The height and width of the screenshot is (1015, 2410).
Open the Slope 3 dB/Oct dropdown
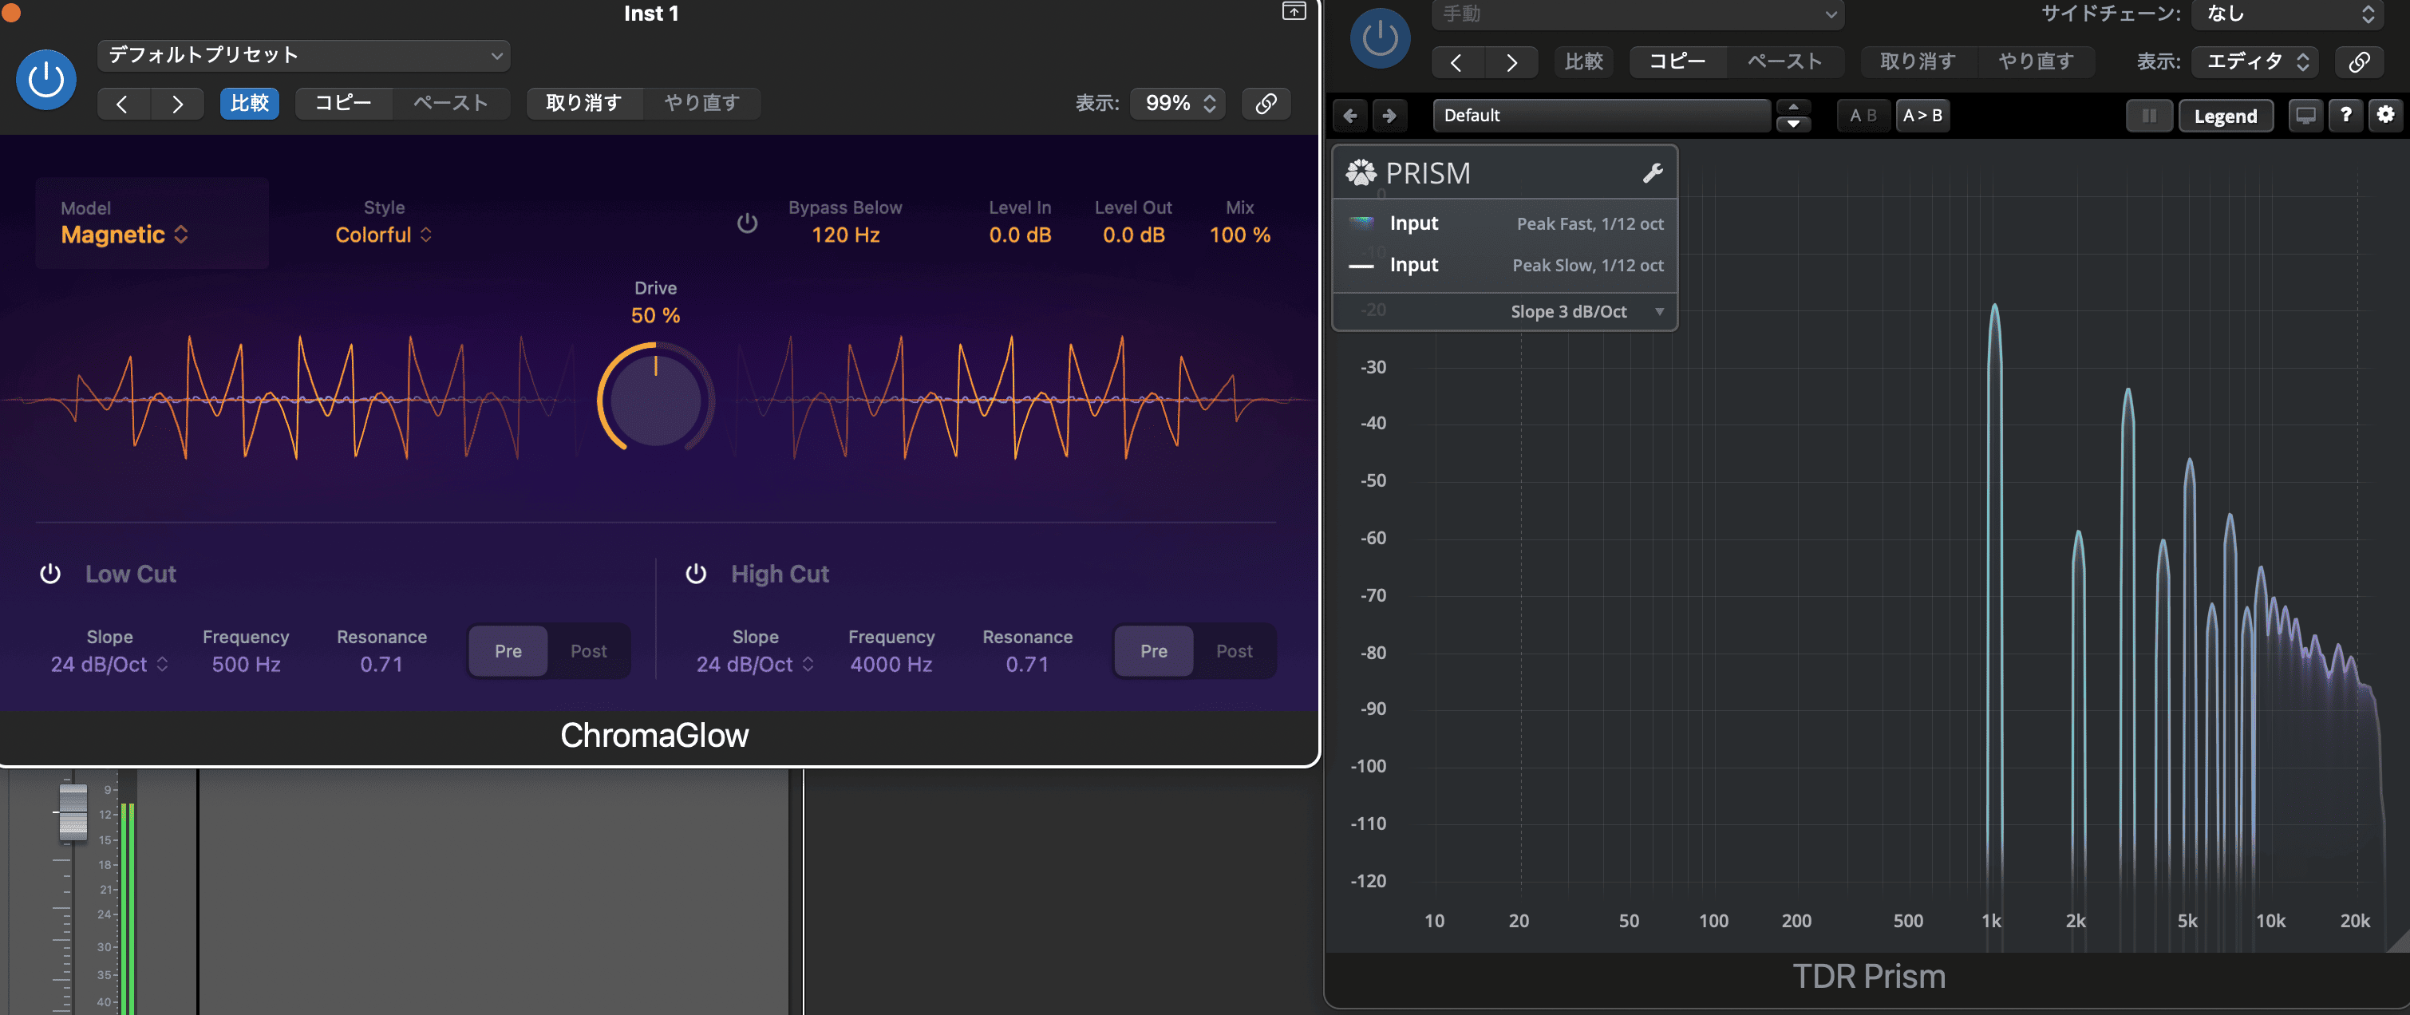[x=1587, y=311]
